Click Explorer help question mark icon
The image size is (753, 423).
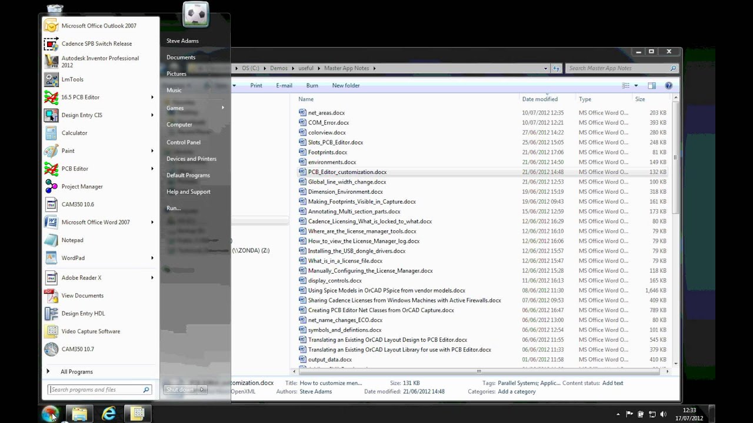click(x=668, y=86)
